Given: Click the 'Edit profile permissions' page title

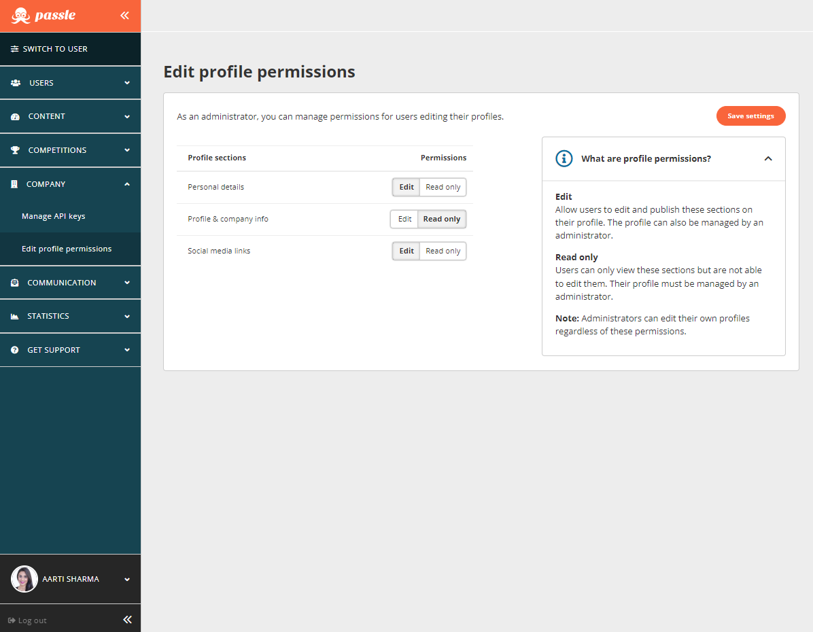Looking at the screenshot, I should pos(259,72).
